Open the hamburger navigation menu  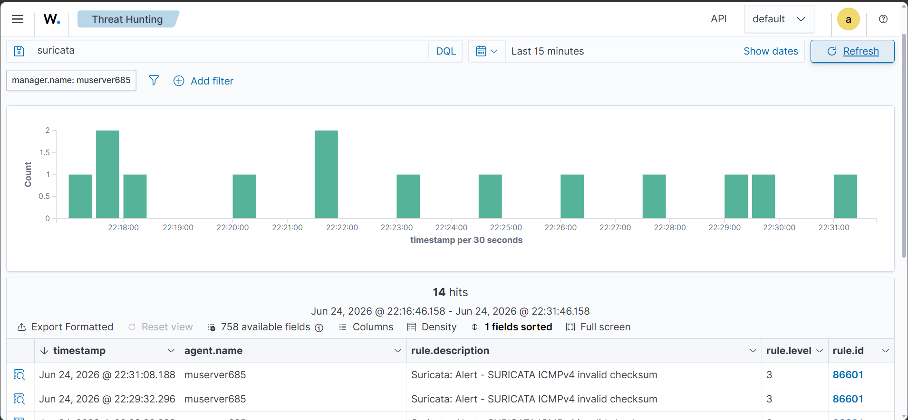click(x=18, y=19)
